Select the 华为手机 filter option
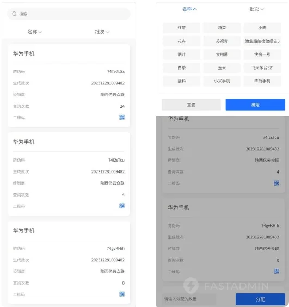This screenshot has height=307, width=289. click(262, 81)
